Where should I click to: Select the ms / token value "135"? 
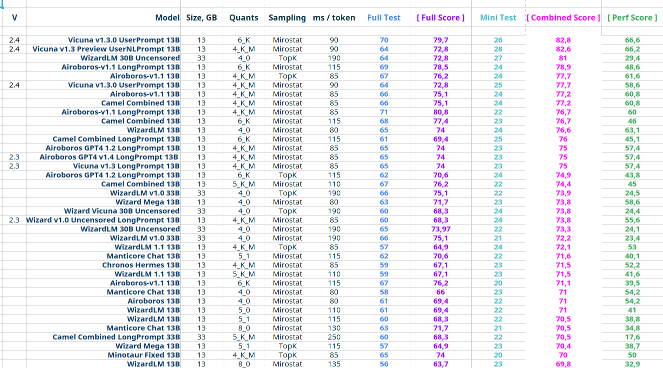(334, 364)
